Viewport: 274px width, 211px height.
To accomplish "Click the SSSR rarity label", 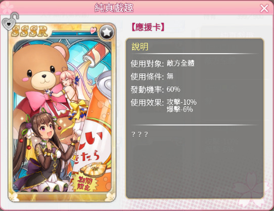I will (29, 31).
